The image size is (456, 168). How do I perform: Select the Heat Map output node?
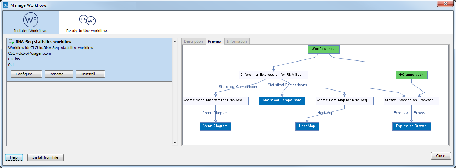coord(307,126)
